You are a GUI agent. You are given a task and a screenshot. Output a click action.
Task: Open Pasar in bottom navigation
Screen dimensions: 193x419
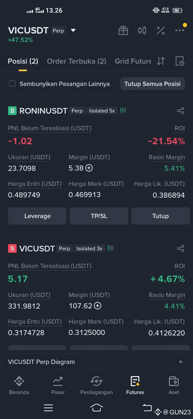(58, 385)
